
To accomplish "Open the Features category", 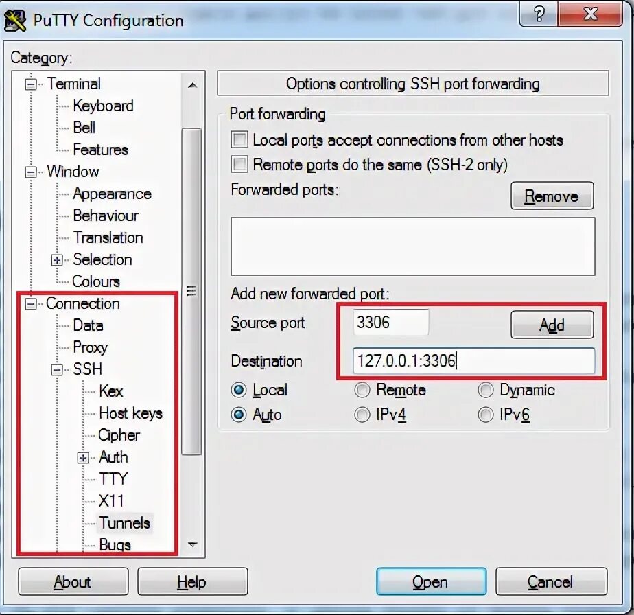I will (x=100, y=150).
